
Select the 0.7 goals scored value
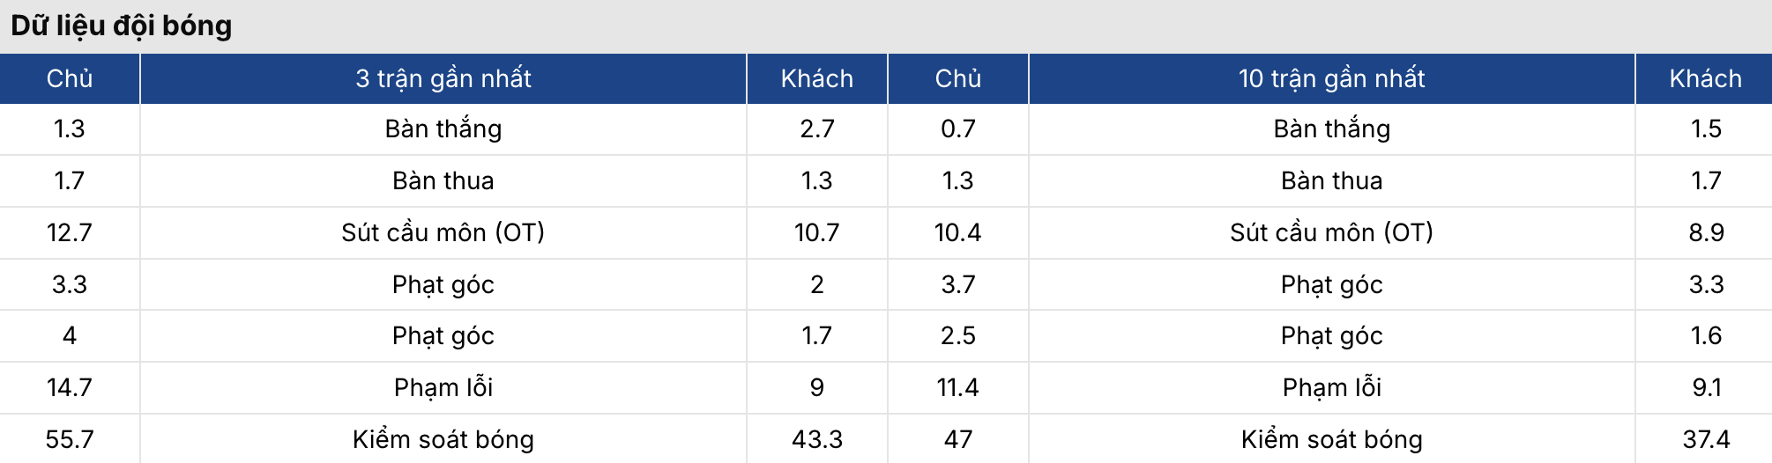958,129
